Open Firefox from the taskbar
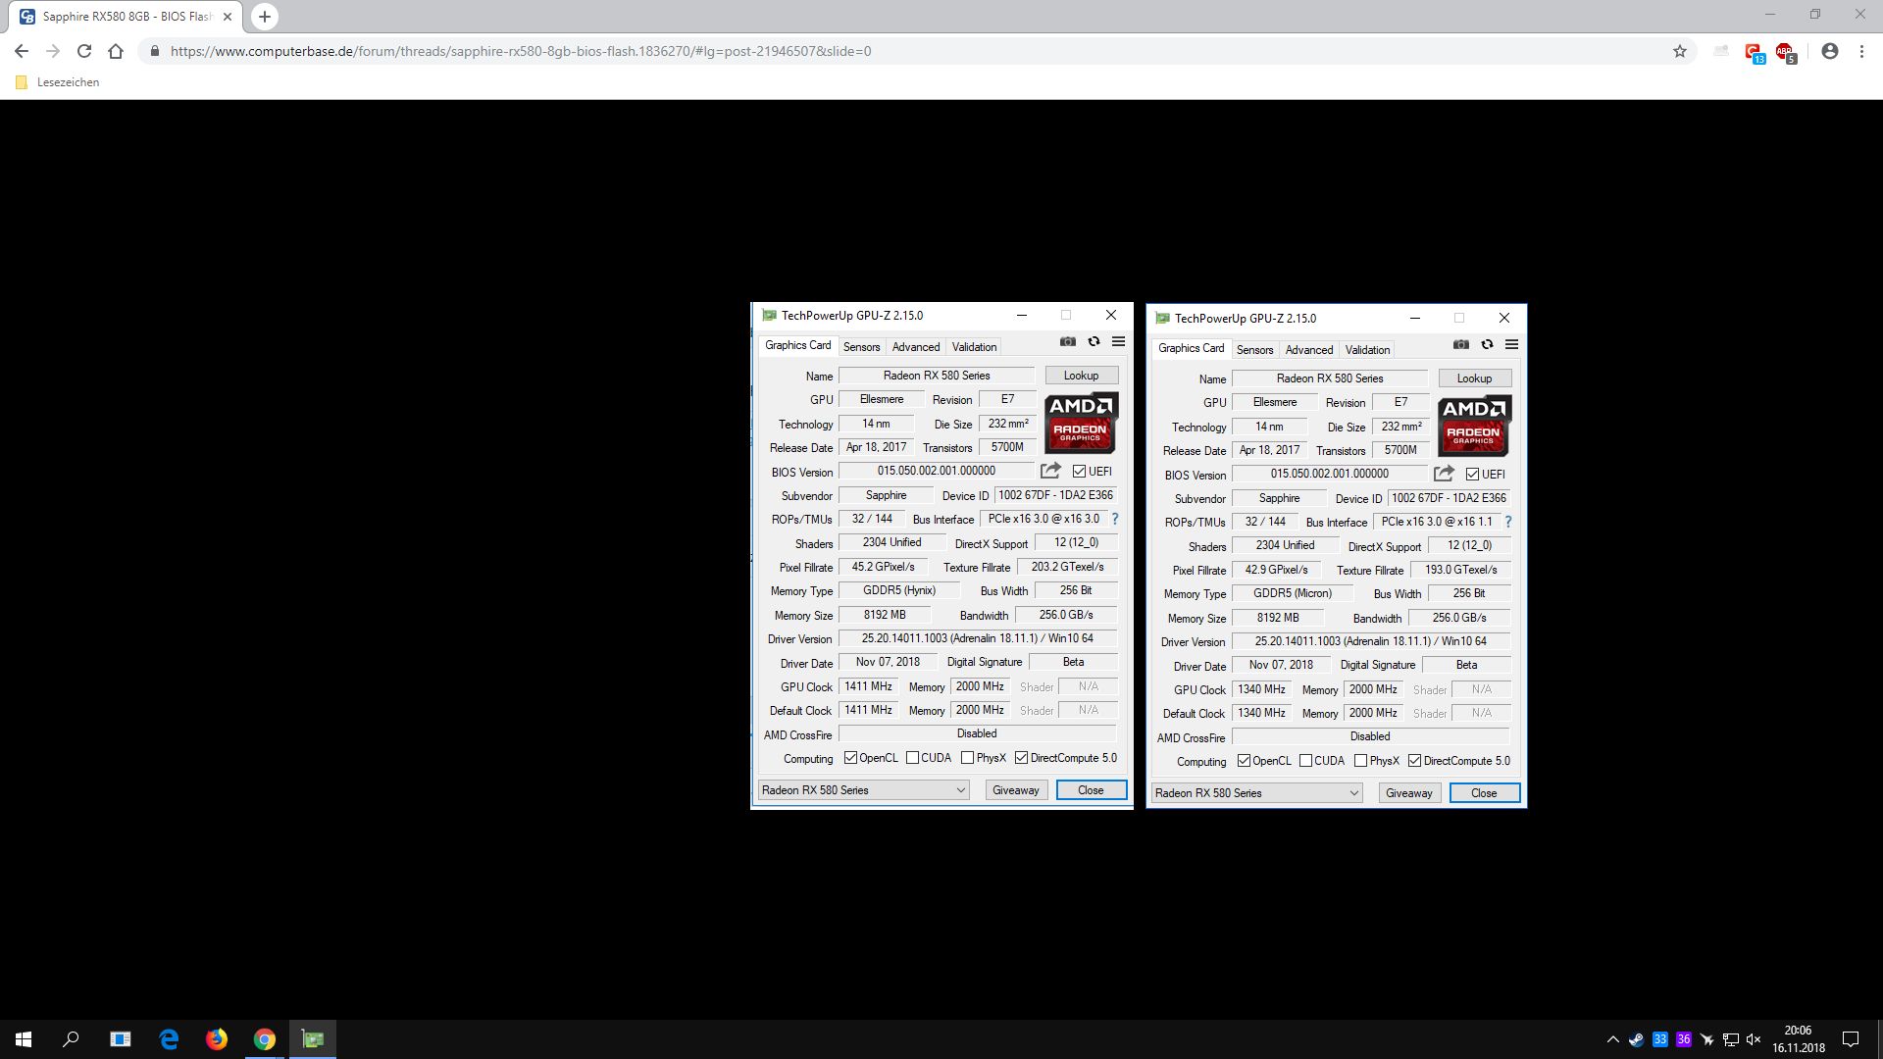 (x=217, y=1039)
